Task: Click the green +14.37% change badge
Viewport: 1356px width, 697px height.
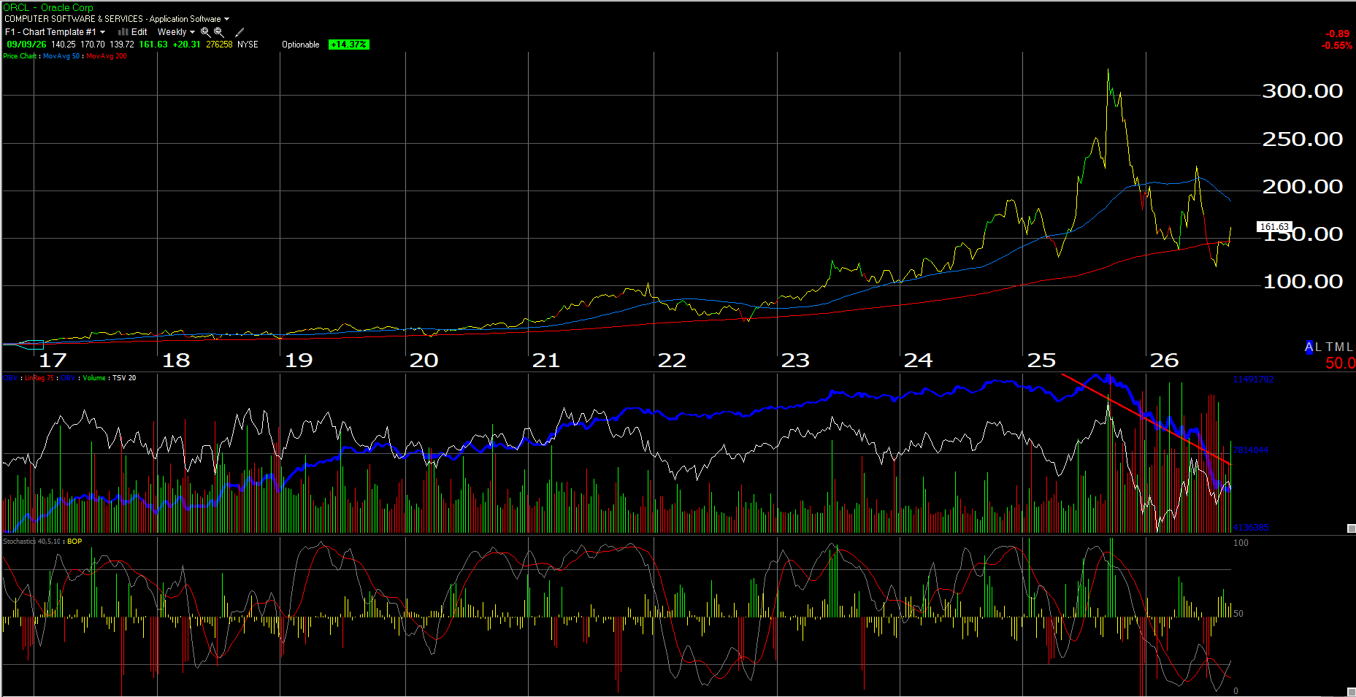Action: 349,45
